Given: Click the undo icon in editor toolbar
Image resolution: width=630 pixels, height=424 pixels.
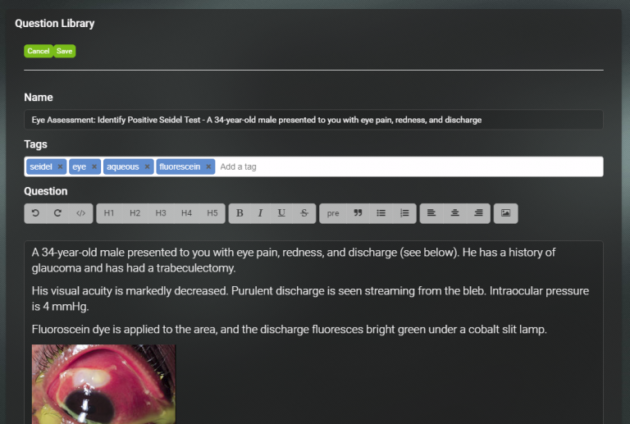Looking at the screenshot, I should (x=35, y=213).
